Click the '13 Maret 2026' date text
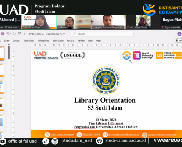 coord(106,119)
